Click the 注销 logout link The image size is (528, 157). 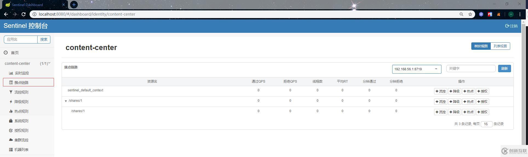tap(511, 26)
